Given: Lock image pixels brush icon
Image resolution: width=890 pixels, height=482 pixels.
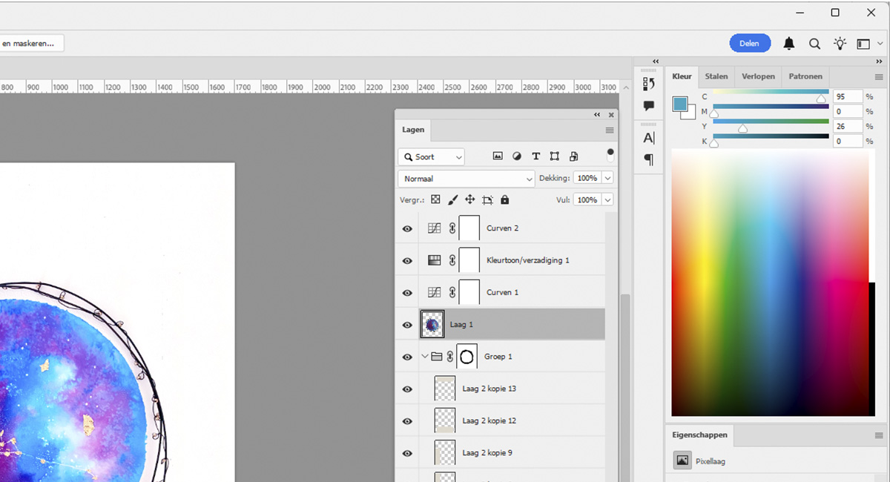Looking at the screenshot, I should 452,199.
